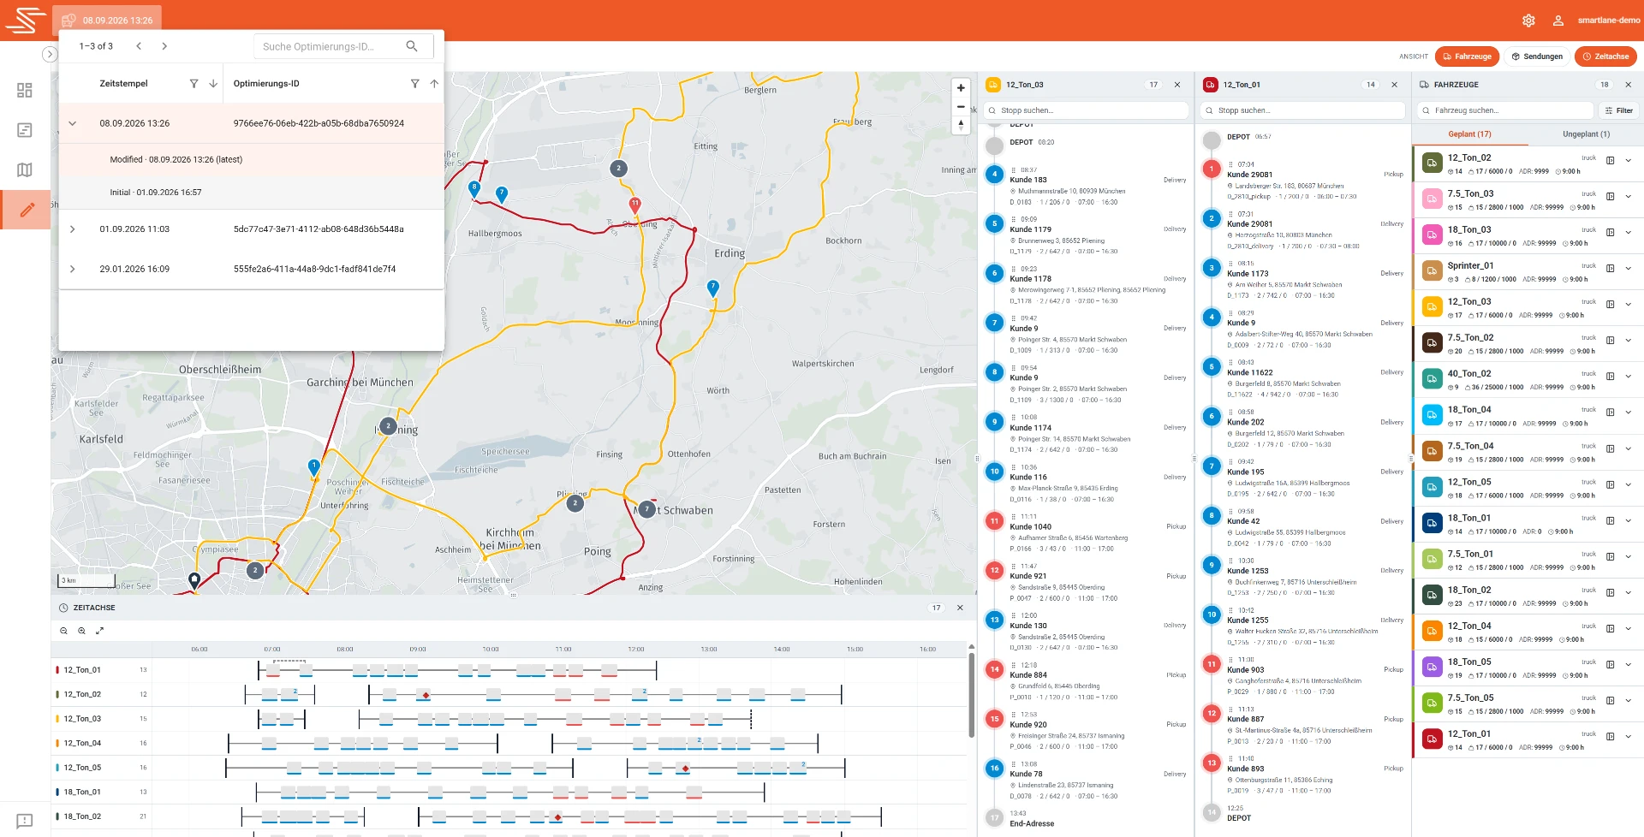
Task: Expand 12_Ton_02 vehicle details chevron
Action: pyautogui.click(x=1629, y=161)
